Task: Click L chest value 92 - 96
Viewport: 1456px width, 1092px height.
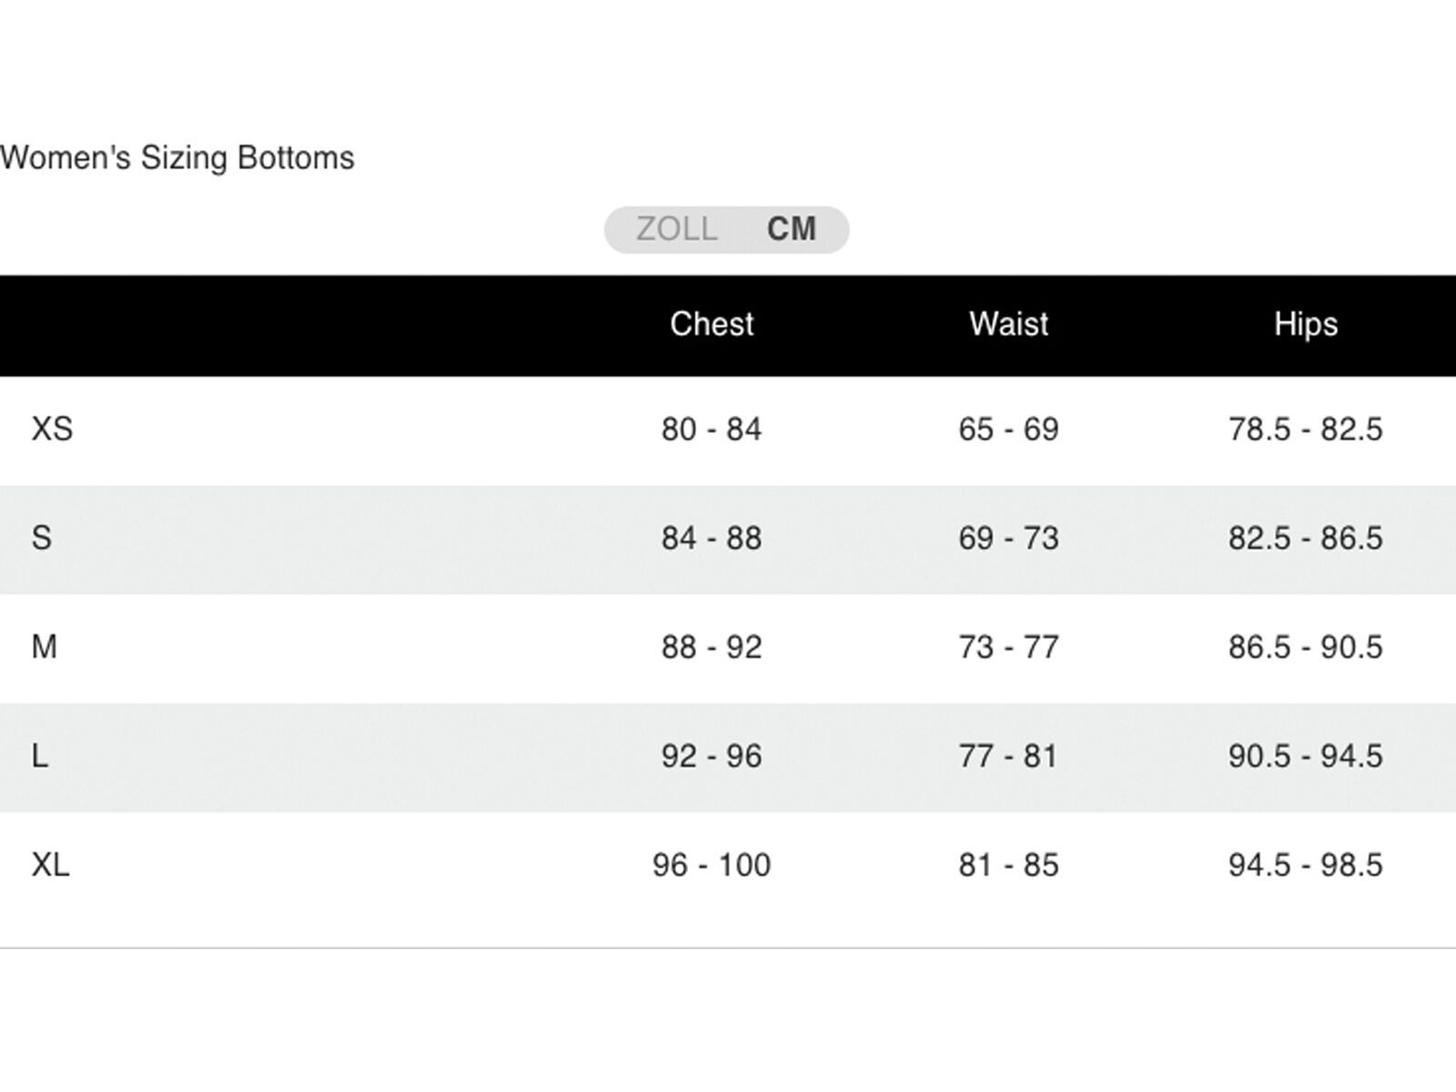Action: pyautogui.click(x=712, y=756)
